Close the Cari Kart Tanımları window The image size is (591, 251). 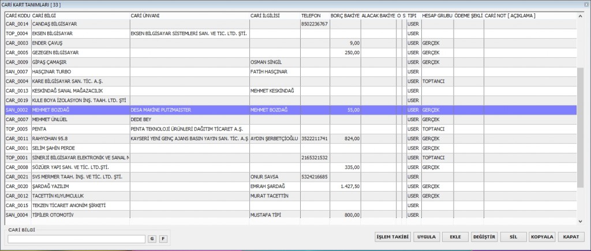pos(585,4)
